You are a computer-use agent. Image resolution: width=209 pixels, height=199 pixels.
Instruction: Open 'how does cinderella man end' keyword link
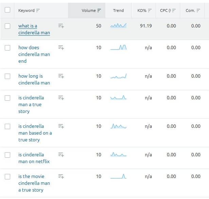pos(34,54)
